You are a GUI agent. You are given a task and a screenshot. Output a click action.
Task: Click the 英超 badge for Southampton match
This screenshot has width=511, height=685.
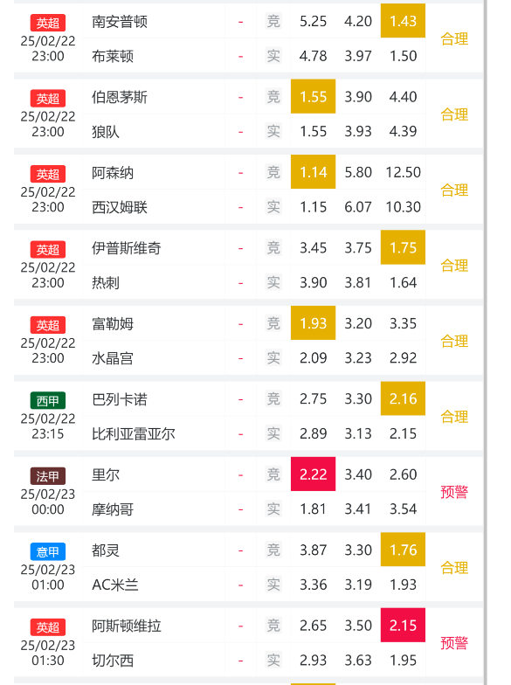[x=47, y=23]
